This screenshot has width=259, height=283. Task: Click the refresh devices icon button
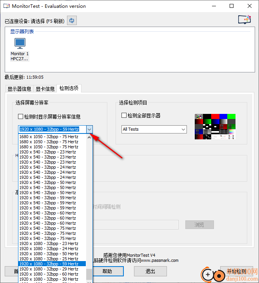pyautogui.click(x=72, y=20)
